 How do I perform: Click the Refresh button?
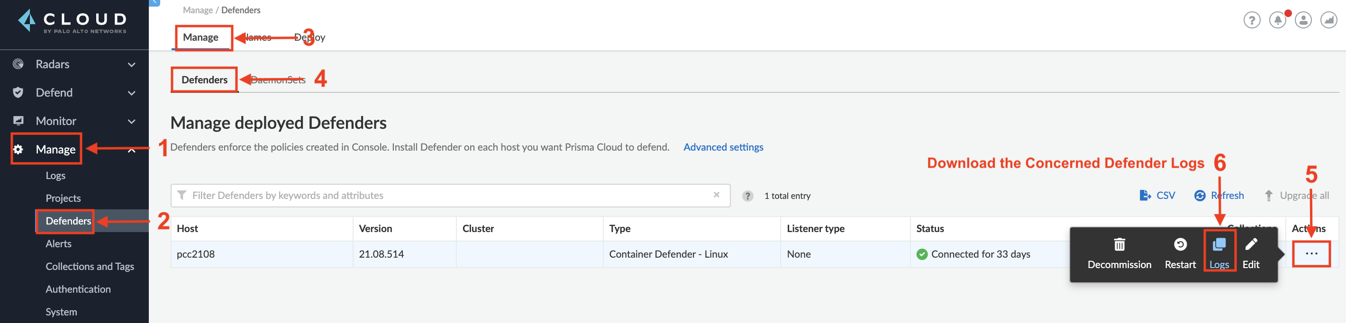tap(1219, 196)
